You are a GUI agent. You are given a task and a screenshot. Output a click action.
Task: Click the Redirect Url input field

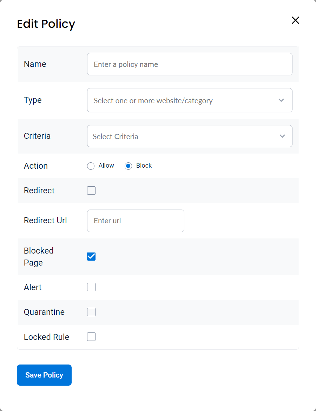pos(136,221)
